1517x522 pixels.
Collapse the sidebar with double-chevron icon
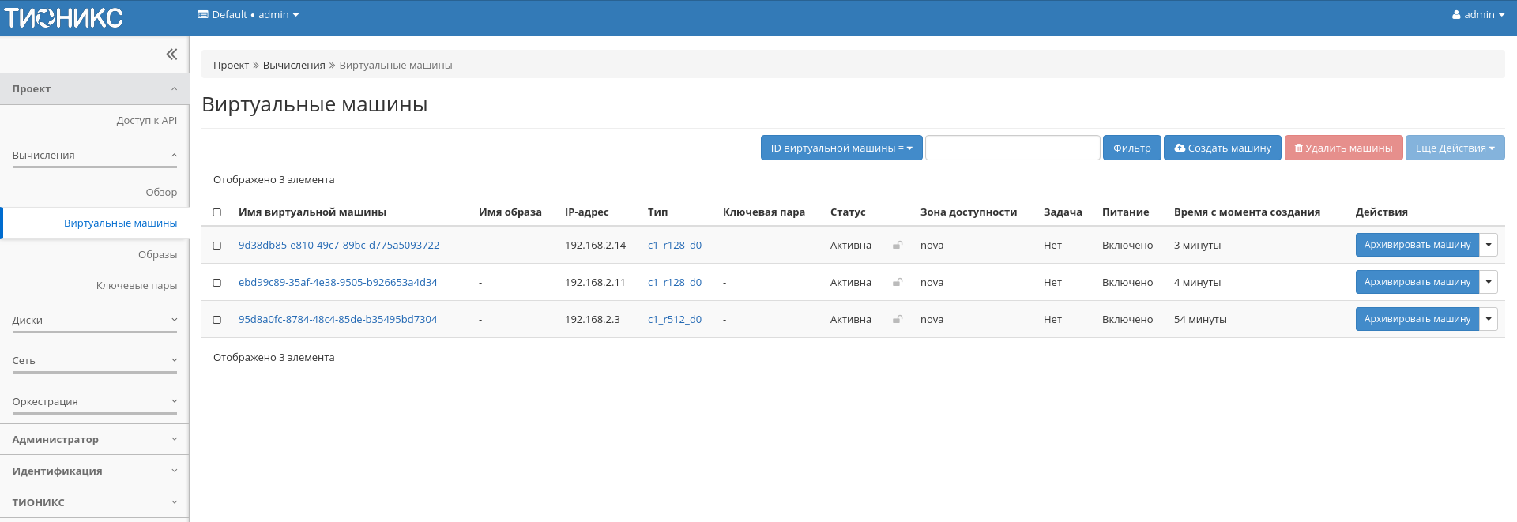pyautogui.click(x=171, y=54)
